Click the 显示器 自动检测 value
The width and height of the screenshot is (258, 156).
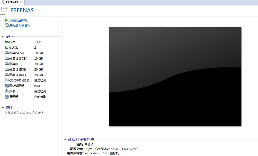[40, 97]
